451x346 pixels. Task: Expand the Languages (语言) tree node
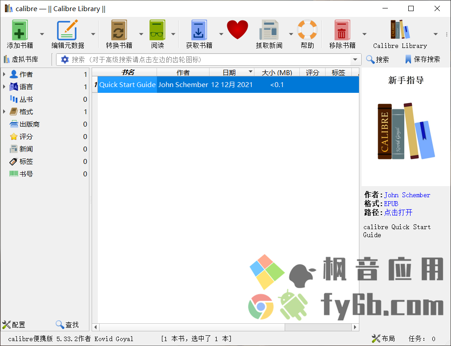tap(4, 87)
